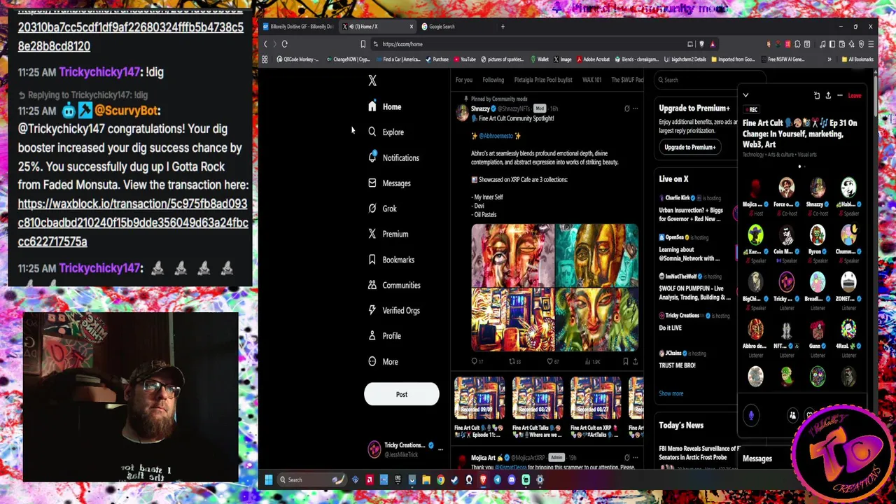
Task: Click the Mojica host avatar in the space
Action: click(755, 188)
